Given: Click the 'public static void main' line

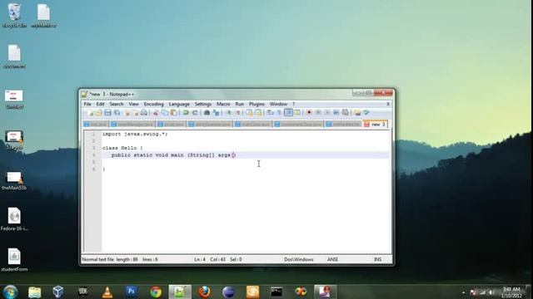Looking at the screenshot, I should coord(173,155).
